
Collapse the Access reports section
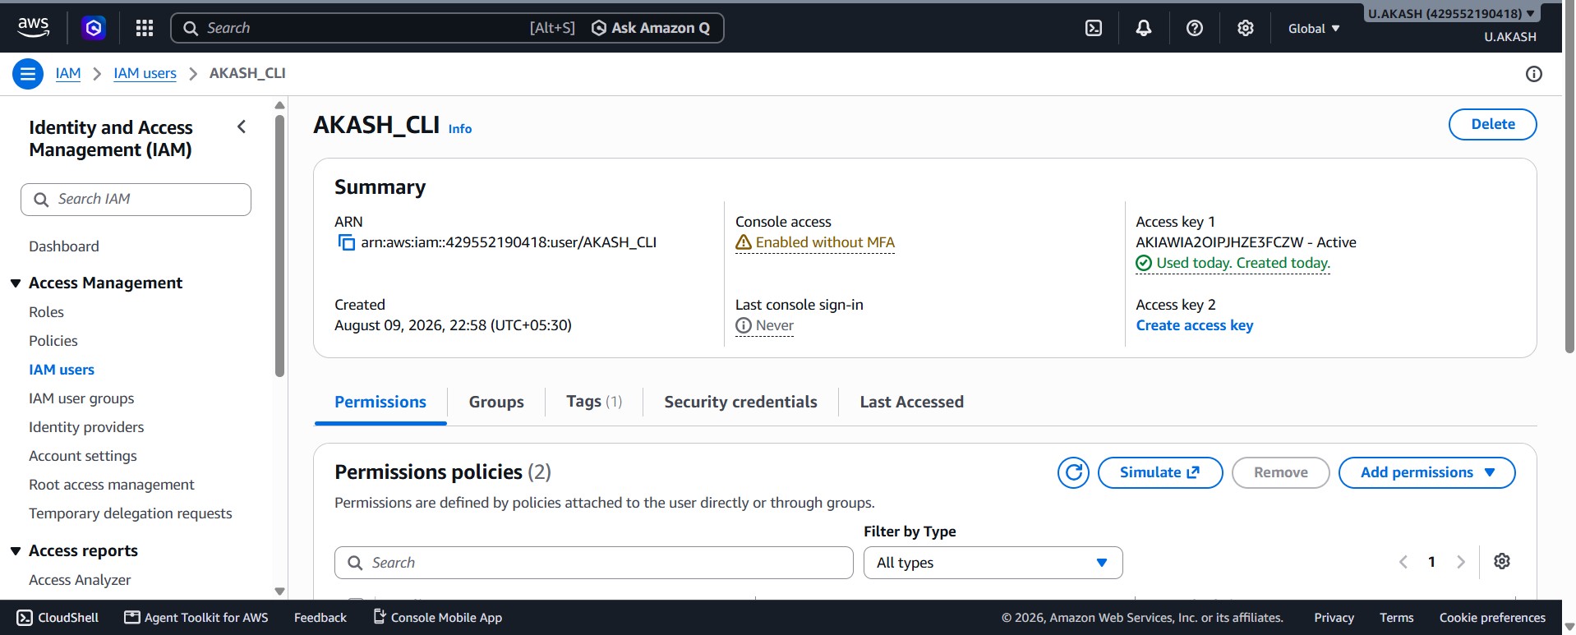tap(16, 551)
